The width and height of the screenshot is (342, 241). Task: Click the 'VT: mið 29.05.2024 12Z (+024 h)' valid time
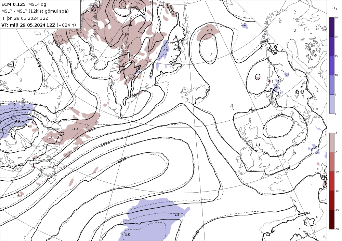coord(39,25)
